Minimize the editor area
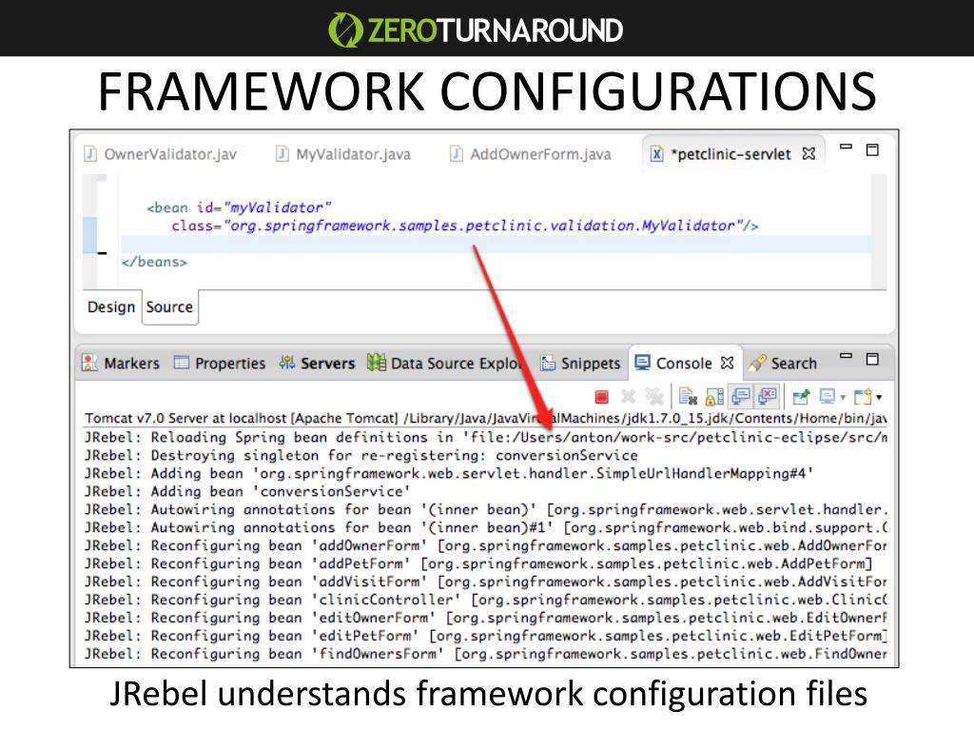Viewport: 974px width, 731px height. point(846,148)
